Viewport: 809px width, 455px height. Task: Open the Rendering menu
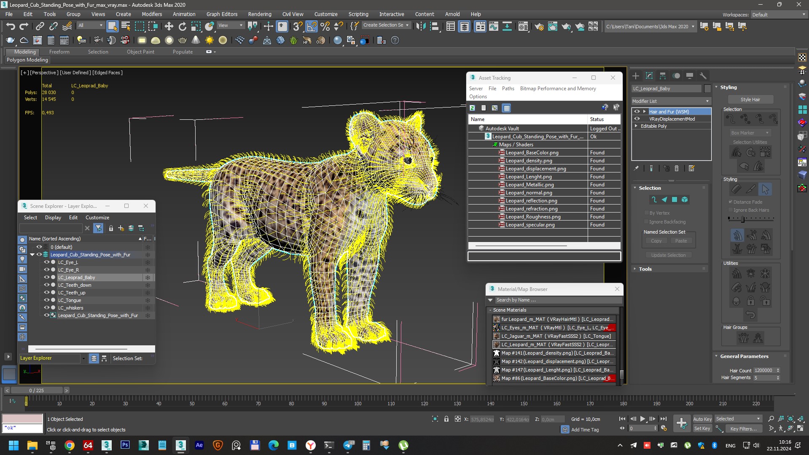point(259,14)
